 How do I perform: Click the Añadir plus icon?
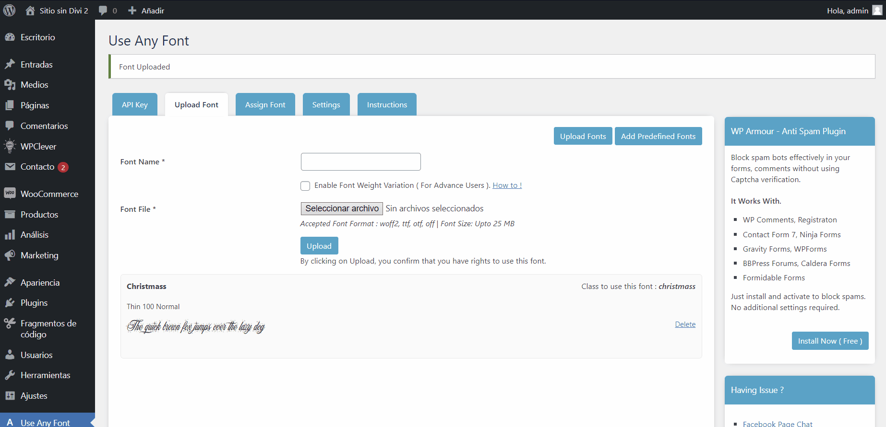pyautogui.click(x=132, y=11)
